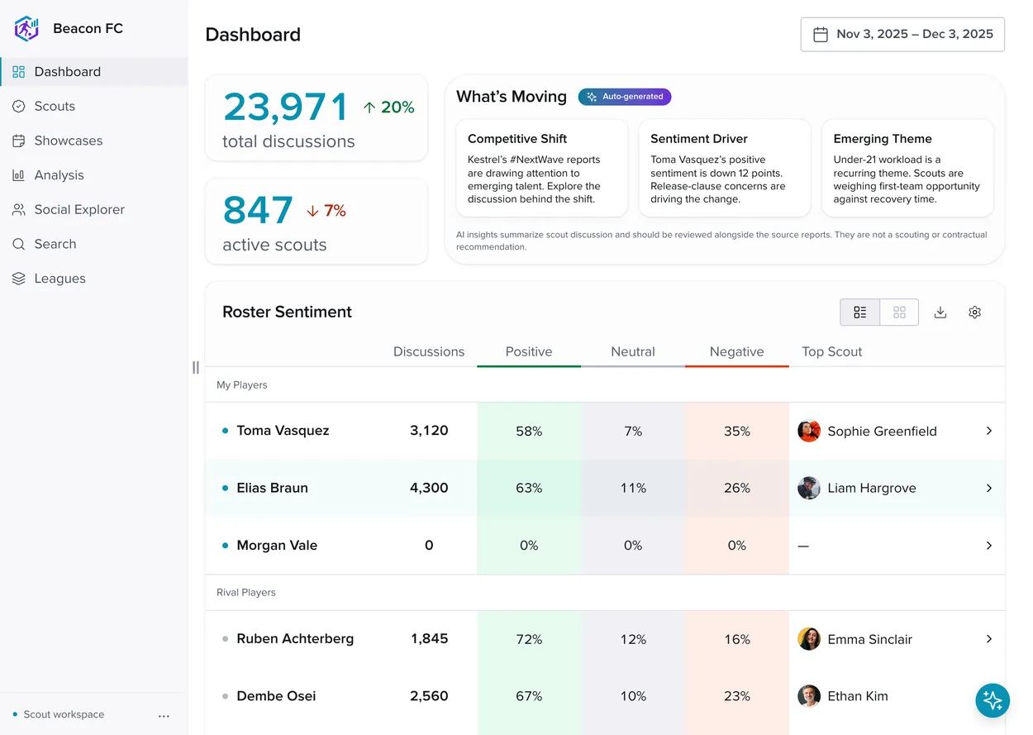The height and width of the screenshot is (735, 1033).
Task: Click the Dashboard grid icon in sidebar
Action: (x=18, y=72)
